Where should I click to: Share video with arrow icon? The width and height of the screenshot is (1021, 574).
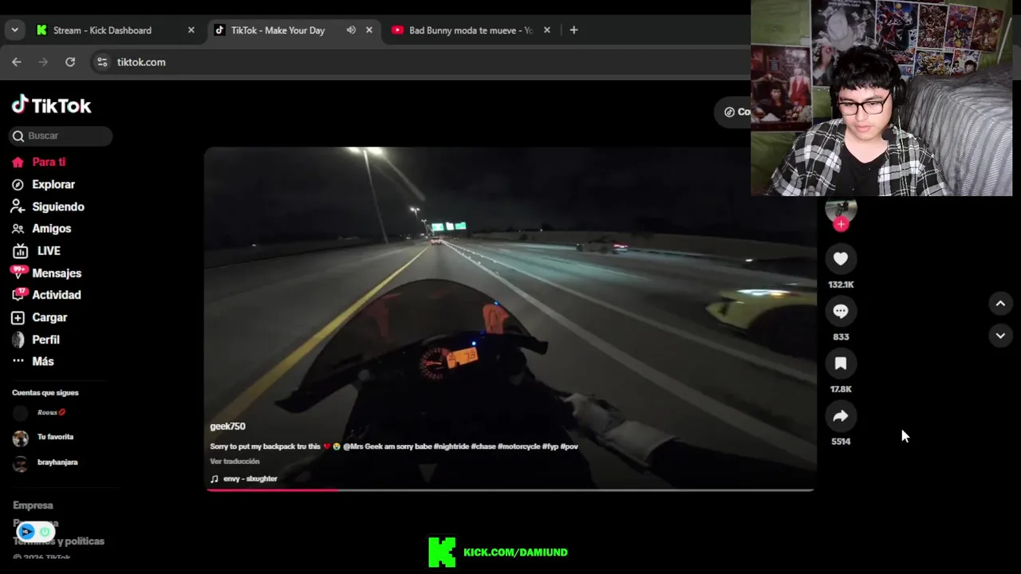(841, 415)
